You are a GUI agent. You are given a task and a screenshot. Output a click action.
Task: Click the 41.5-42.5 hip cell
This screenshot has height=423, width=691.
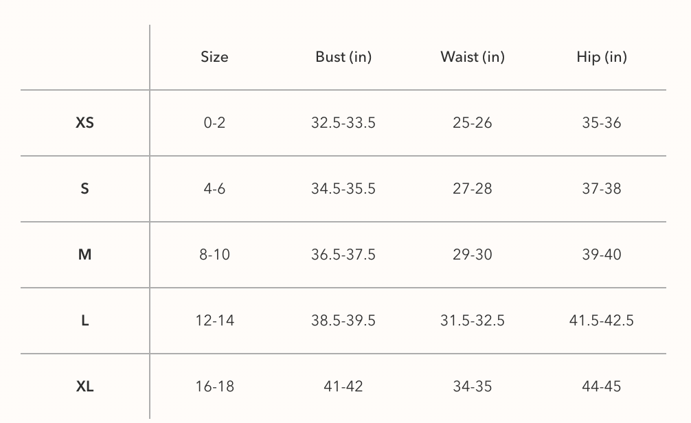(x=602, y=321)
